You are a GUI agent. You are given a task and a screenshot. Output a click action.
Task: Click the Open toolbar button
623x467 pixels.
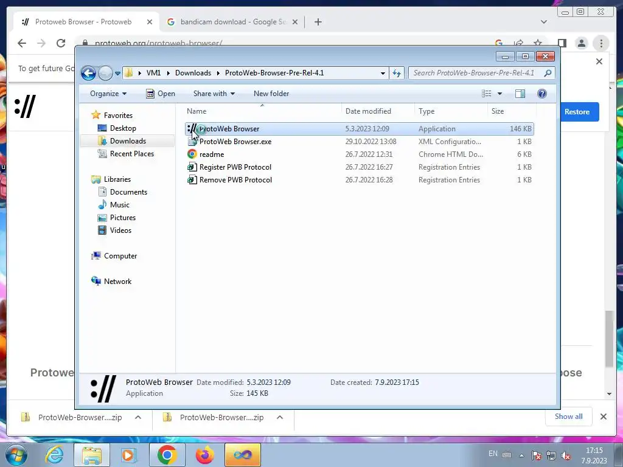tap(161, 94)
